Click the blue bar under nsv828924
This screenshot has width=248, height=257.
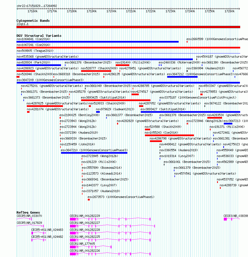(39, 65)
